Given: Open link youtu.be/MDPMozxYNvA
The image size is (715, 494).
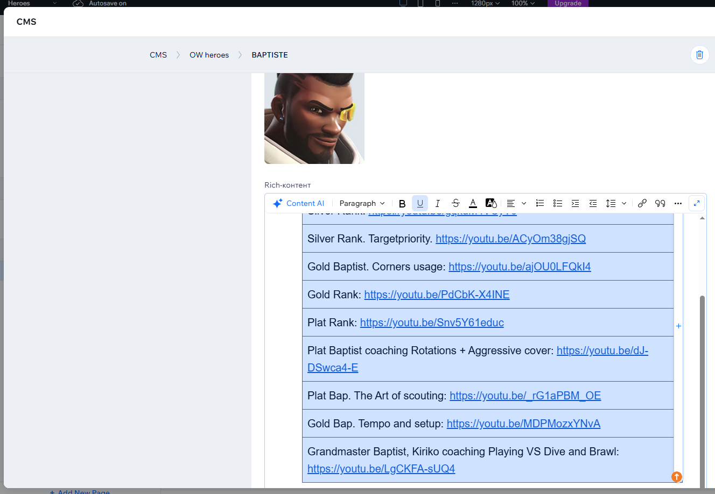Looking at the screenshot, I should pyautogui.click(x=523, y=424).
